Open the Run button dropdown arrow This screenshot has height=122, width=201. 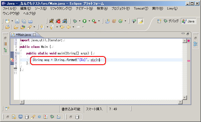(x=89, y=21)
